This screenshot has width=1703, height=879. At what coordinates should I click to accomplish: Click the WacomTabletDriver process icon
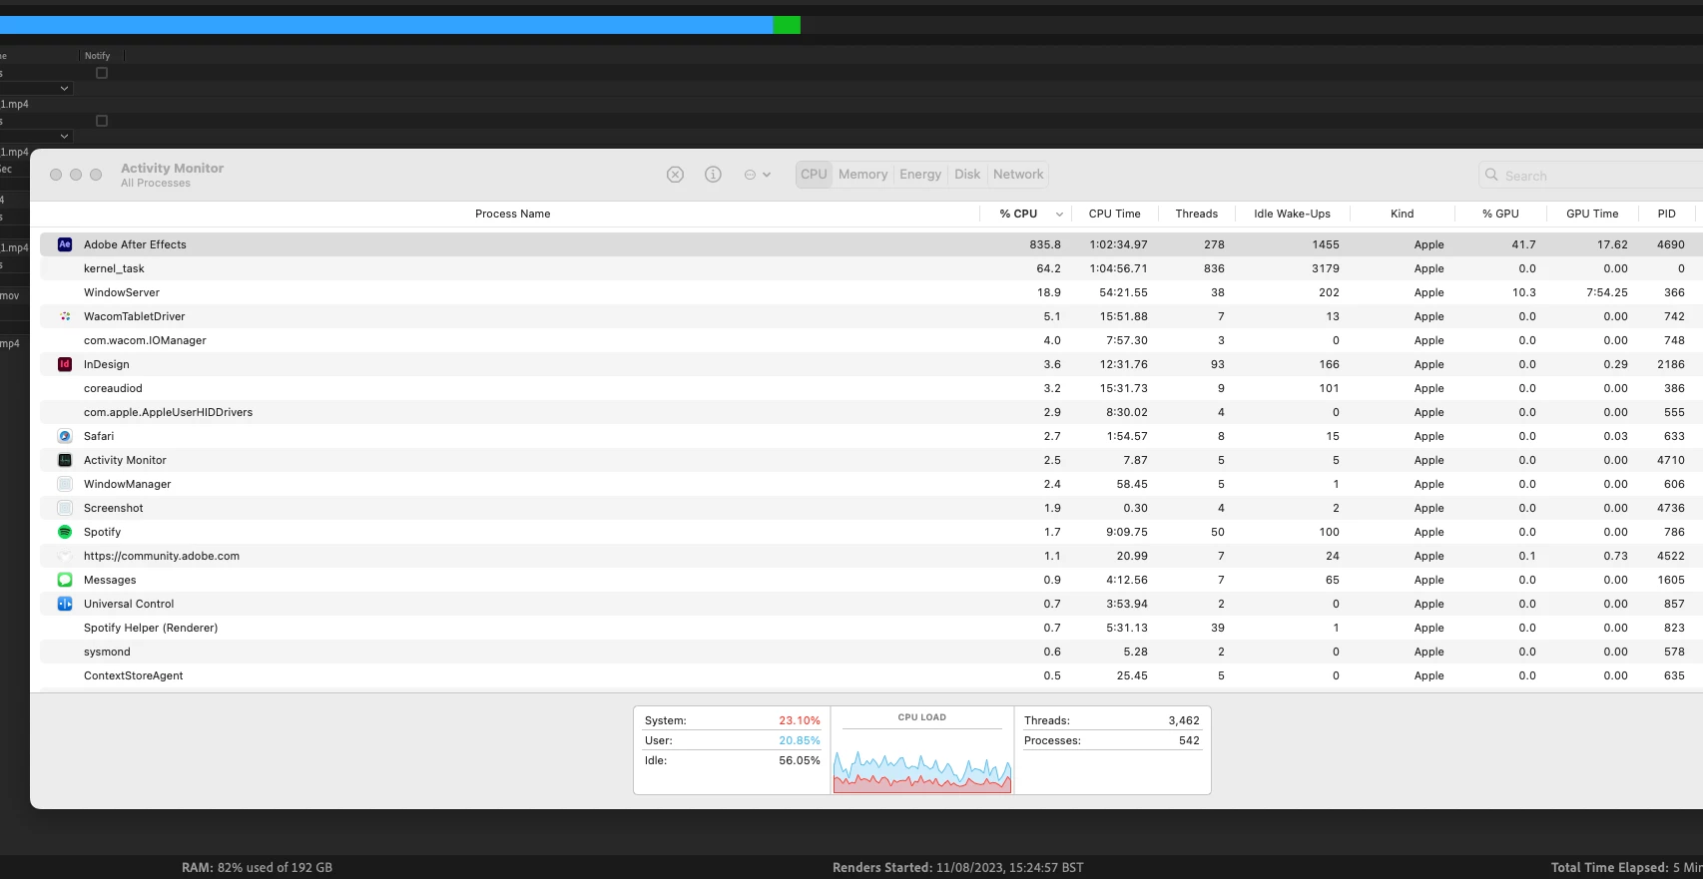click(65, 316)
